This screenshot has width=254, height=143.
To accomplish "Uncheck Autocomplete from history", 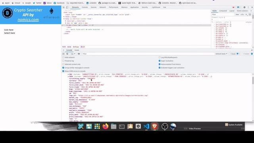I will coord(160,64).
